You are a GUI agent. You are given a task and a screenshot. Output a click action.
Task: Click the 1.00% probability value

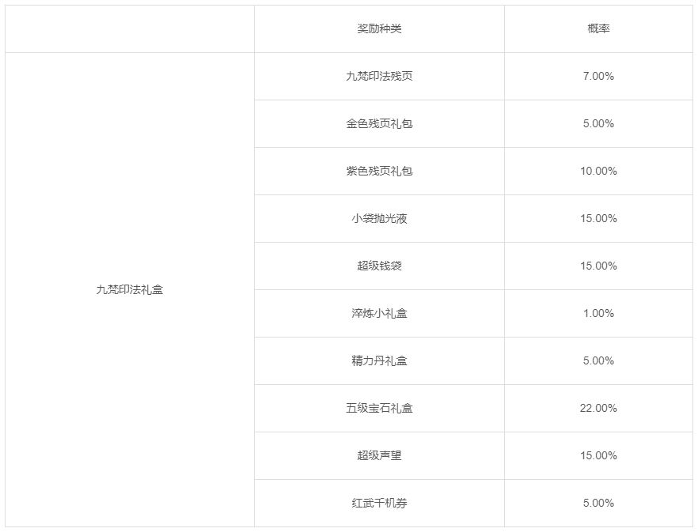coord(598,314)
